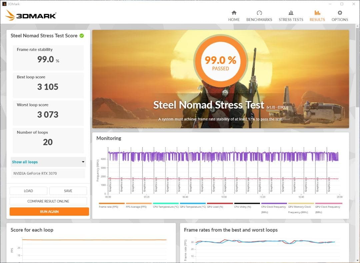Open the BENCHMARKS section
The width and height of the screenshot is (360, 263).
pyautogui.click(x=259, y=15)
